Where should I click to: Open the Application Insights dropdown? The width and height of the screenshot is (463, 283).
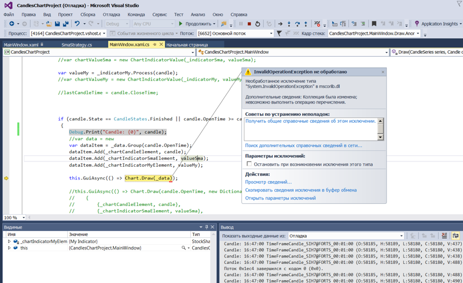click(x=460, y=24)
